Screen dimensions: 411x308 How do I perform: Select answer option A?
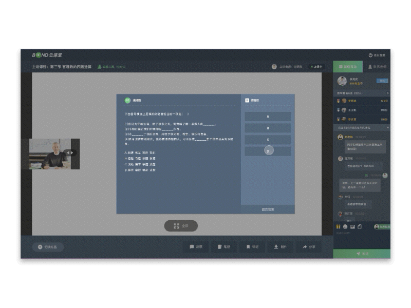pos(268,117)
